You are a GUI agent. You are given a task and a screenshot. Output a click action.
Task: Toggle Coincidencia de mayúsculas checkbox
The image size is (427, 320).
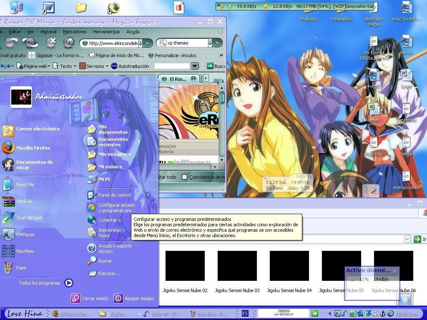[x=184, y=177]
